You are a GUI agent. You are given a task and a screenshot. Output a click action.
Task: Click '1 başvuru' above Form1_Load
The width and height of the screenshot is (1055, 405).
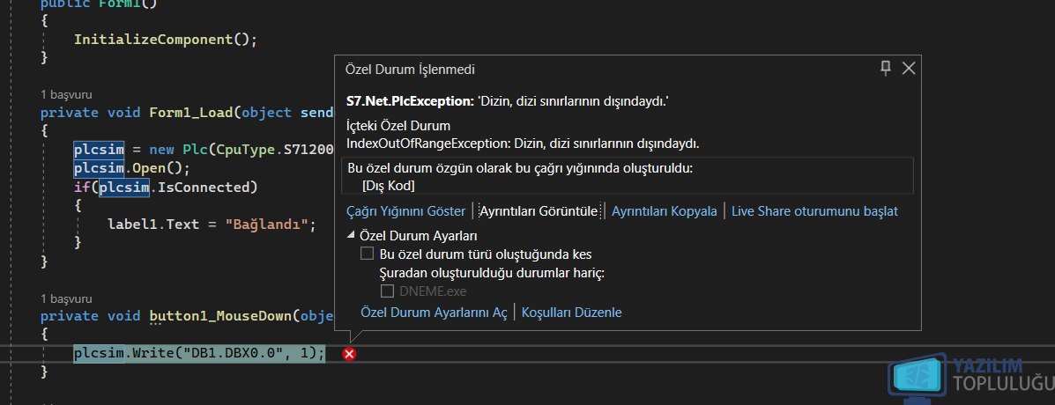(x=66, y=95)
